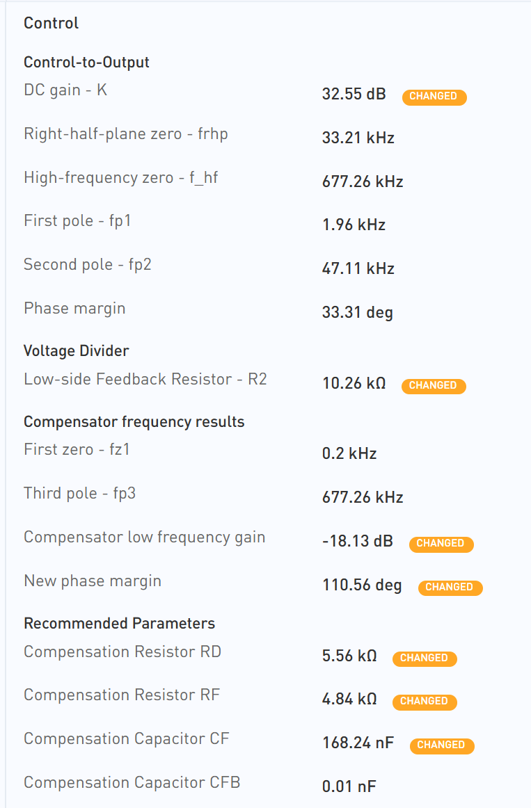This screenshot has height=808, width=531.
Task: Click the Third pole - fp3 label
Action: [x=79, y=494]
